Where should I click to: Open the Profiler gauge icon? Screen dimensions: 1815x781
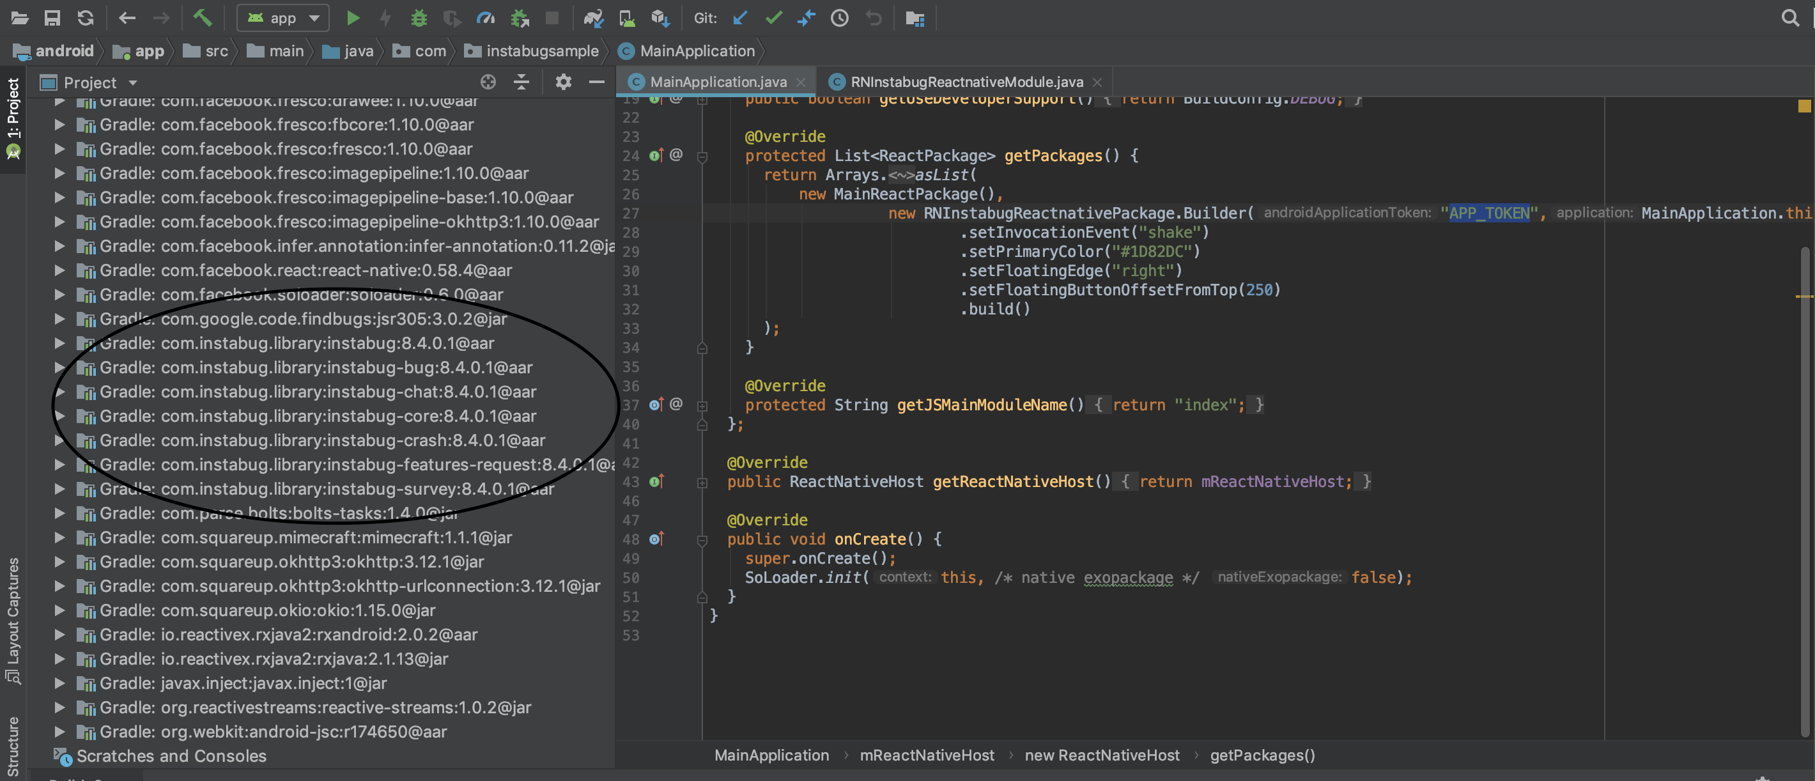point(486,18)
